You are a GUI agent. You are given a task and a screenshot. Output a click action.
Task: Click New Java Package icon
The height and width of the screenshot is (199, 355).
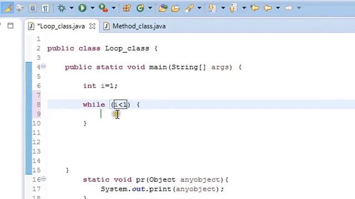(127, 8)
